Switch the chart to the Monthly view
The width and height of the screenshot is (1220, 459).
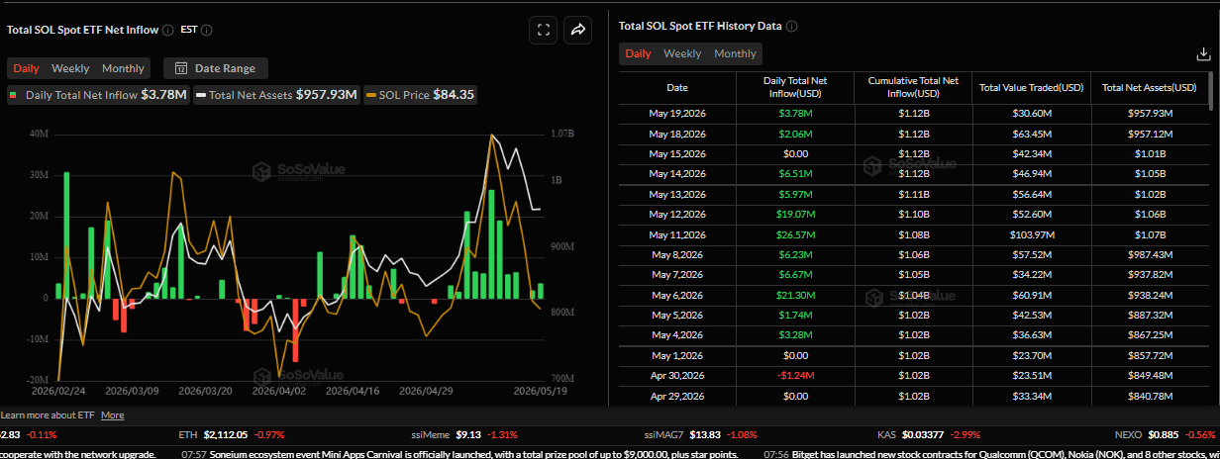point(123,68)
